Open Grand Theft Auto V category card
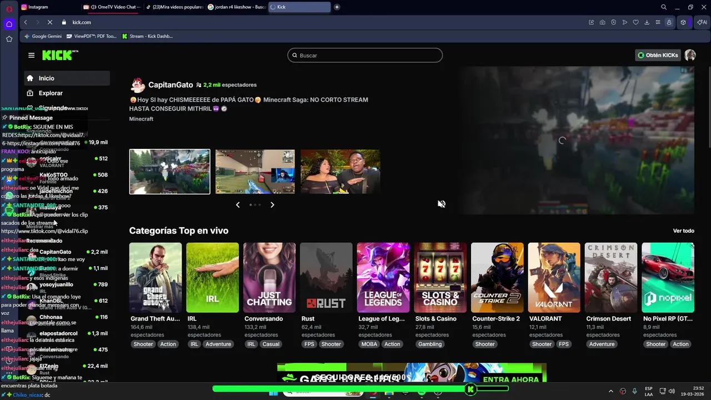Image resolution: width=711 pixels, height=400 pixels. pyautogui.click(x=156, y=278)
